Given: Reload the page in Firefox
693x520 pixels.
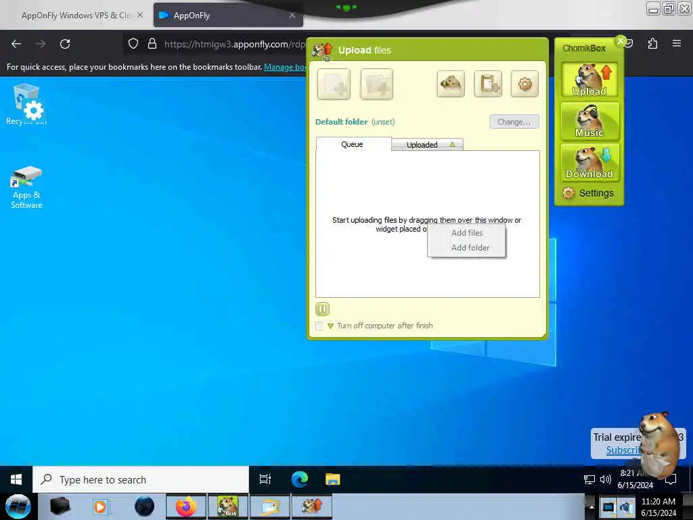Looking at the screenshot, I should coord(65,44).
